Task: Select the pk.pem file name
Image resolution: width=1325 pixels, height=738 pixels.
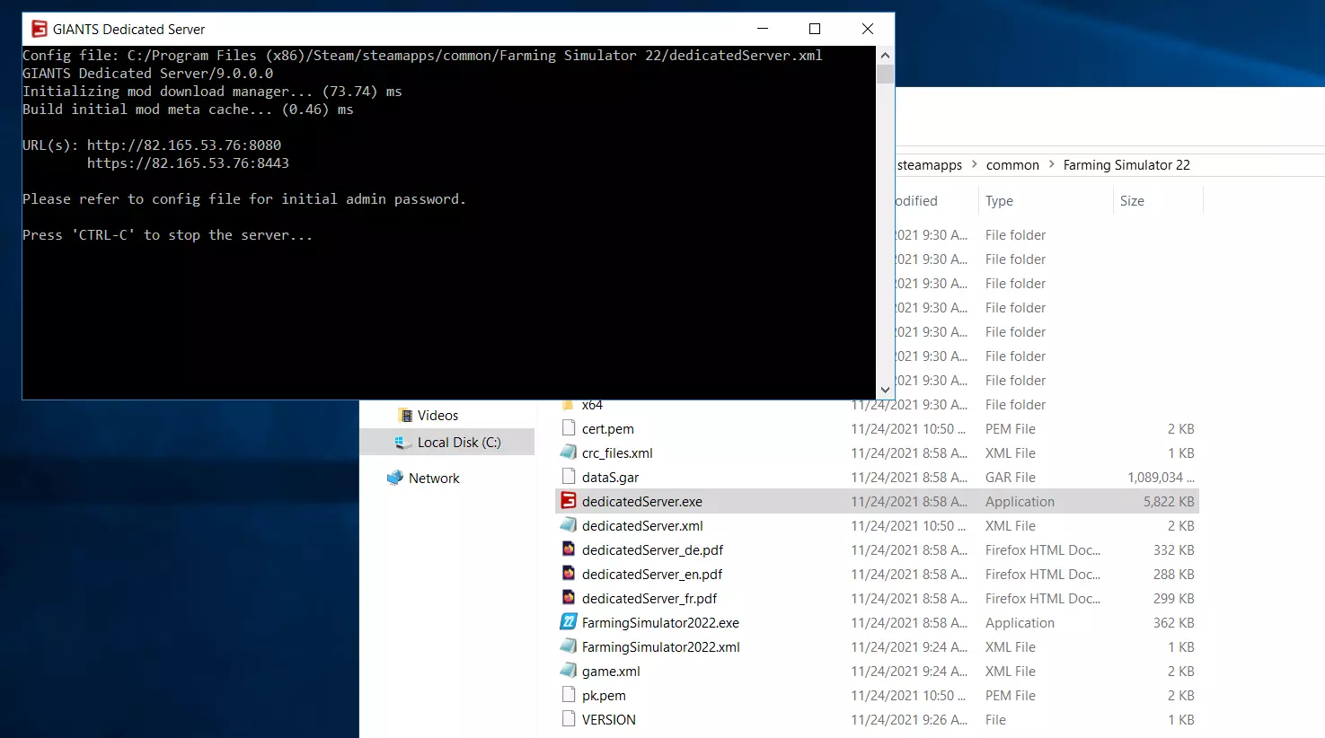Action: click(x=604, y=696)
